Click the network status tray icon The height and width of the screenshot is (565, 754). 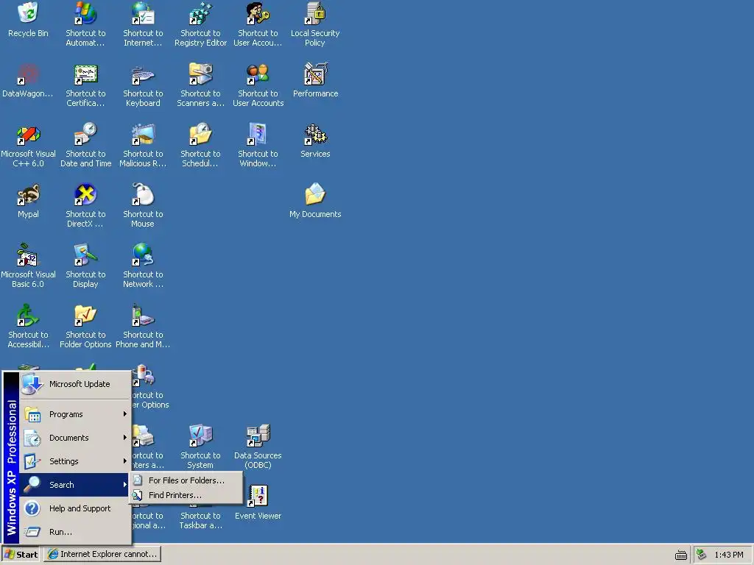(x=701, y=555)
